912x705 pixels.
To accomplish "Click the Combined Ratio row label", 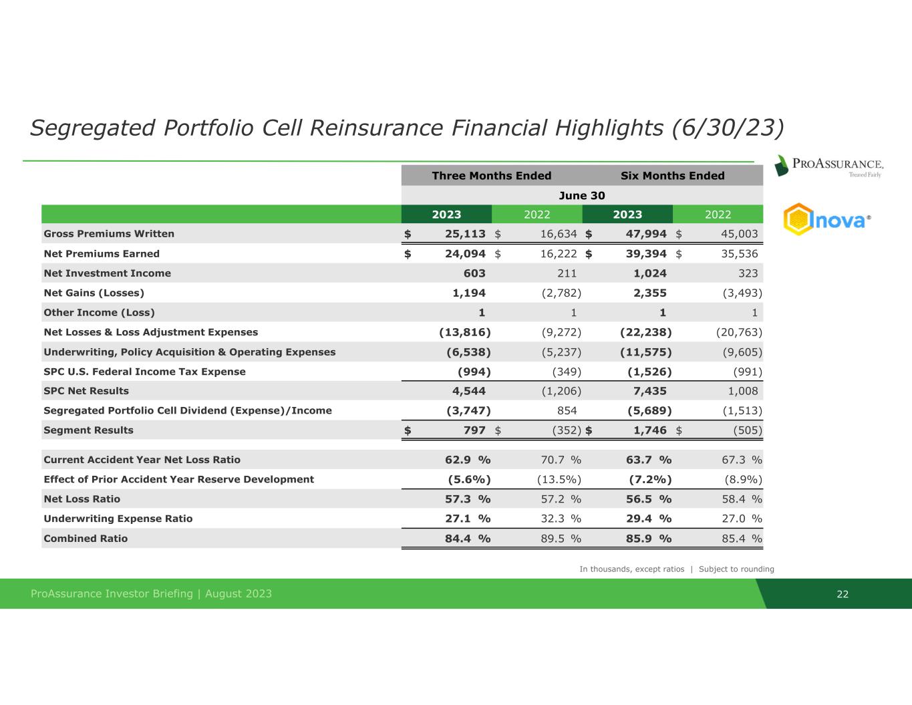I will 86,539.
